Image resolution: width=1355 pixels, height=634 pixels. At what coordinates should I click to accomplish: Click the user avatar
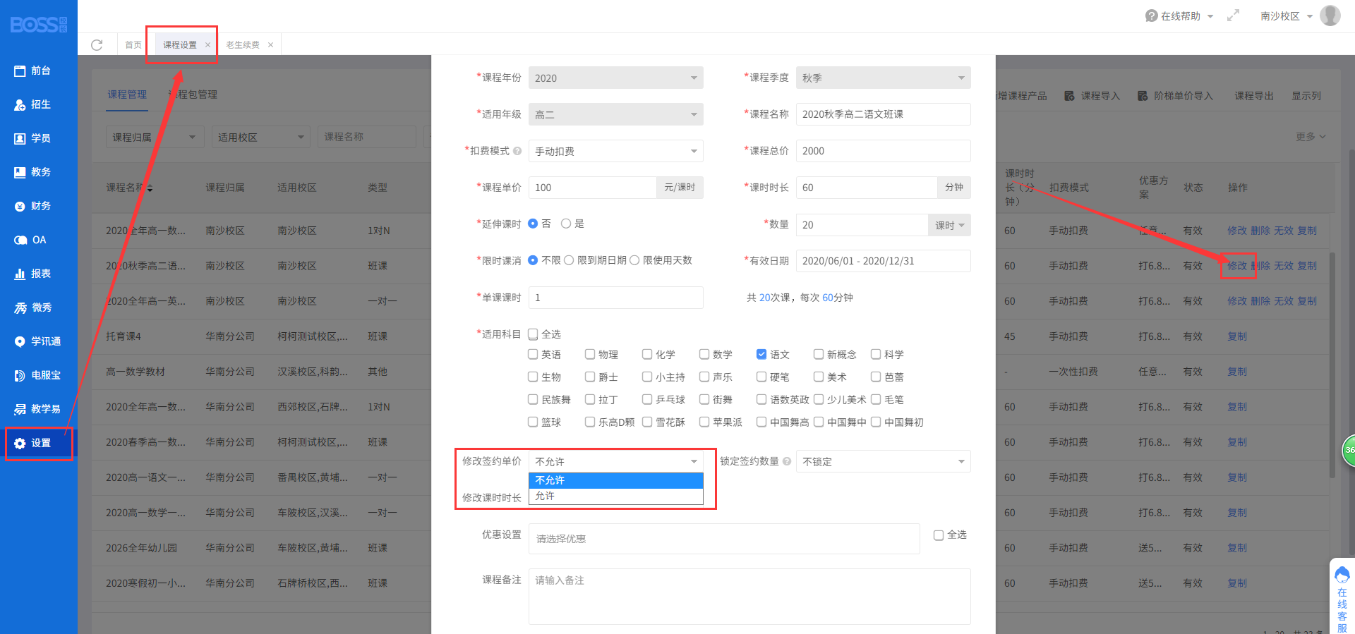pos(1330,16)
